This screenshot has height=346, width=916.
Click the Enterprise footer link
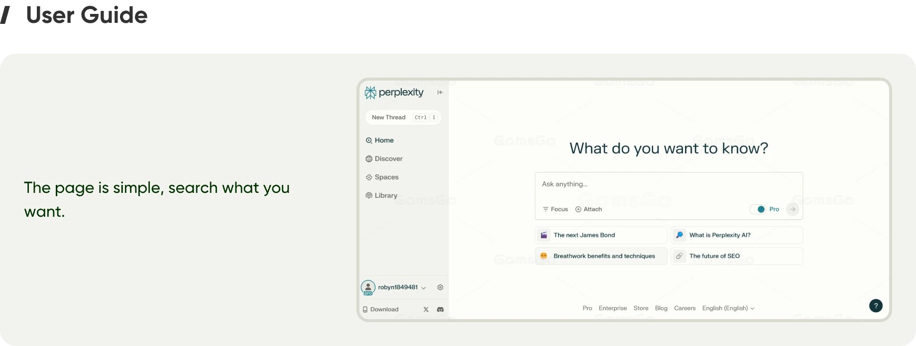click(612, 308)
